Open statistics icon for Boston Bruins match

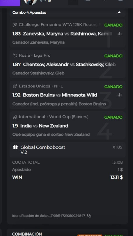click(x=120, y=95)
